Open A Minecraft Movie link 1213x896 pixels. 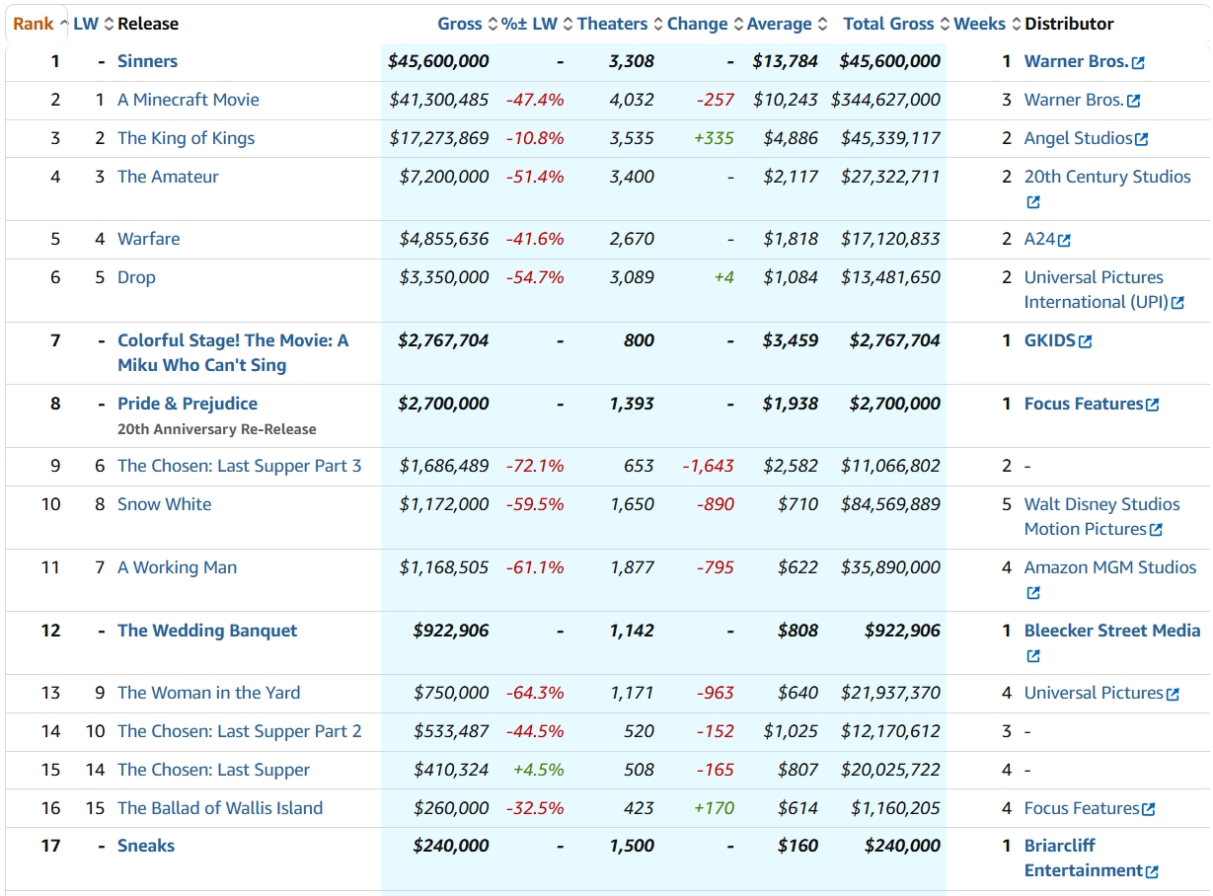189,100
